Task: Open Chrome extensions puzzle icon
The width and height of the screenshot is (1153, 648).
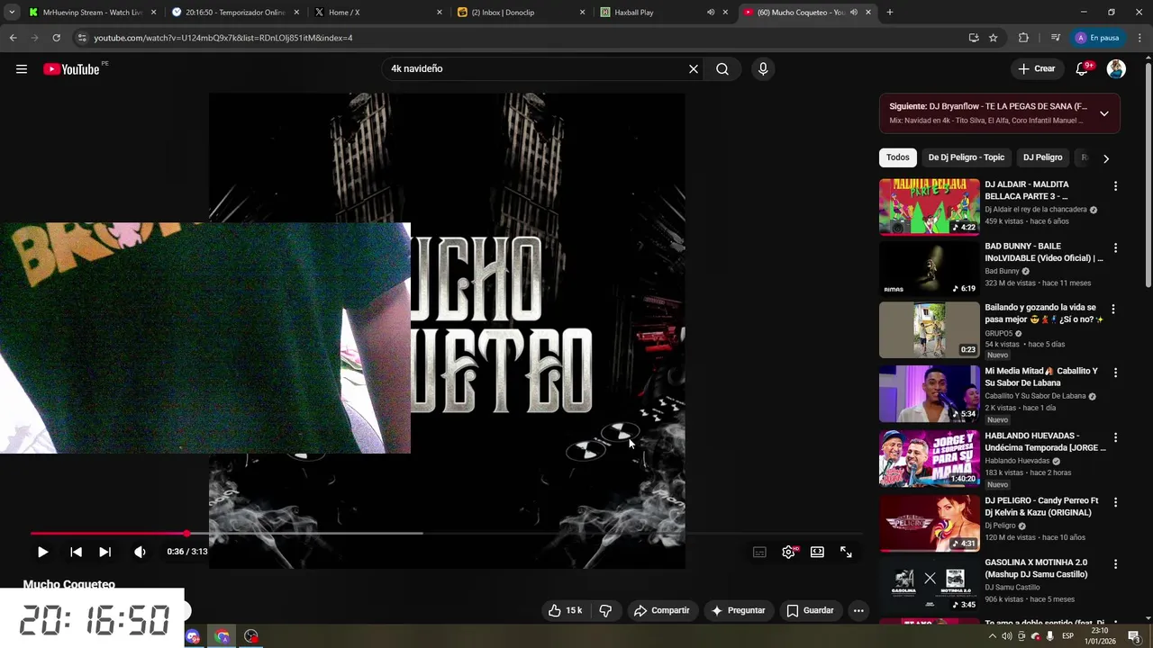Action: (1023, 38)
